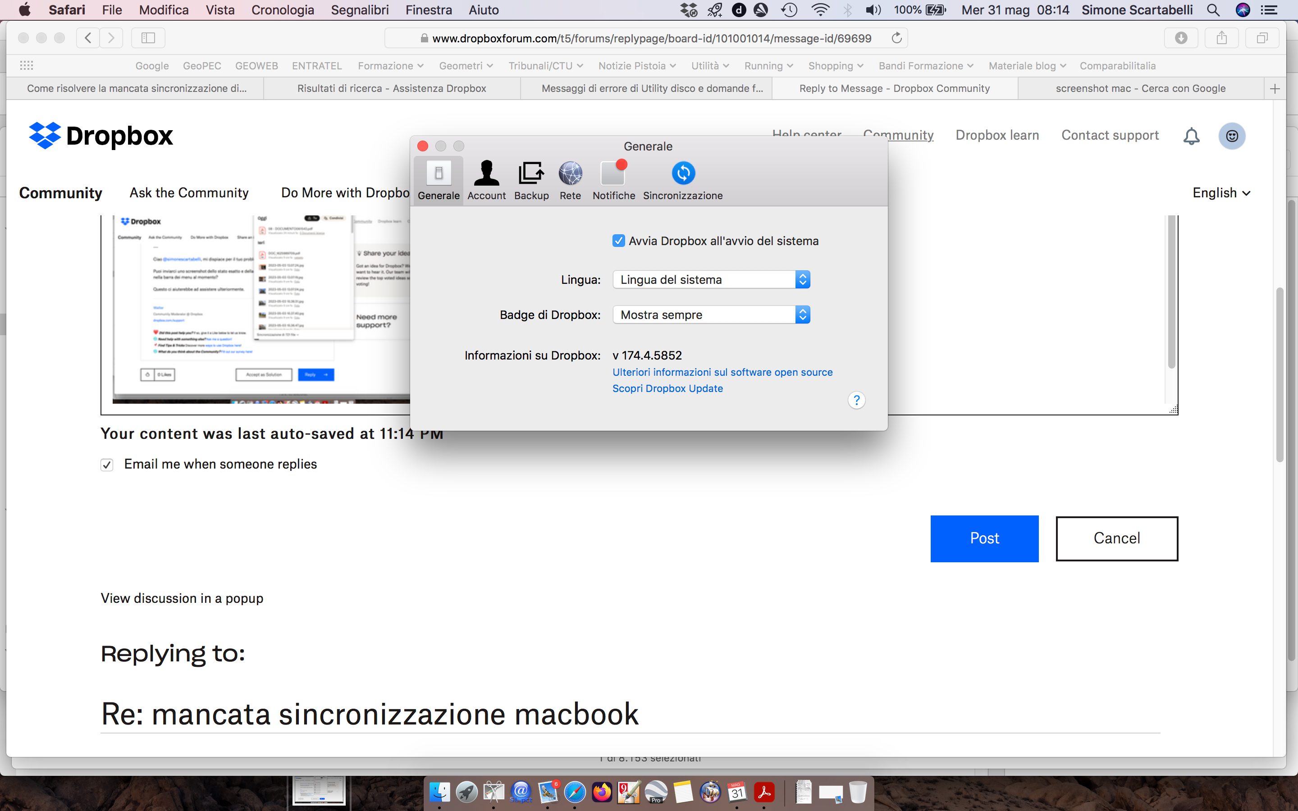Open a new Safari tab

[1275, 88]
